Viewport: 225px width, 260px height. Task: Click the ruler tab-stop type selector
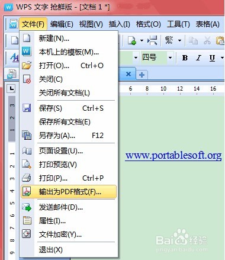[x=12, y=88]
